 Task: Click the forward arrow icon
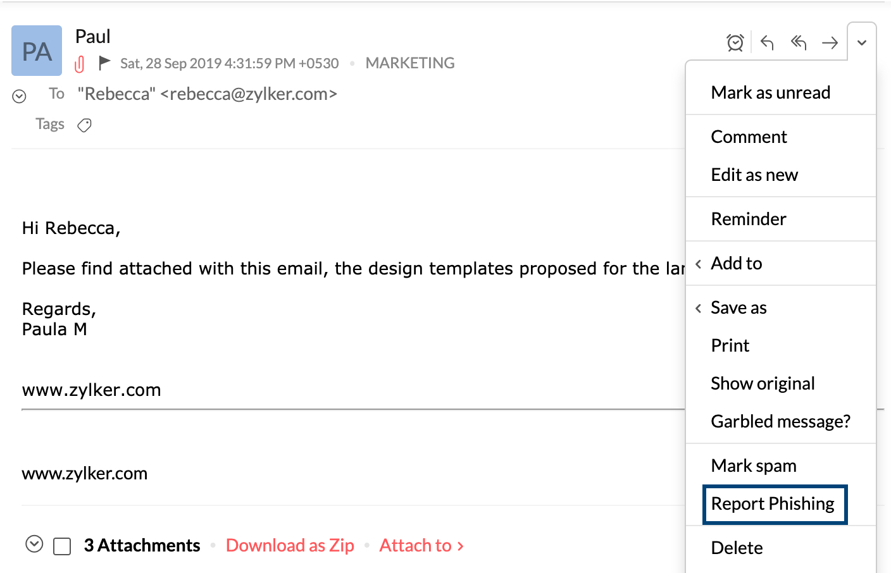(x=830, y=42)
